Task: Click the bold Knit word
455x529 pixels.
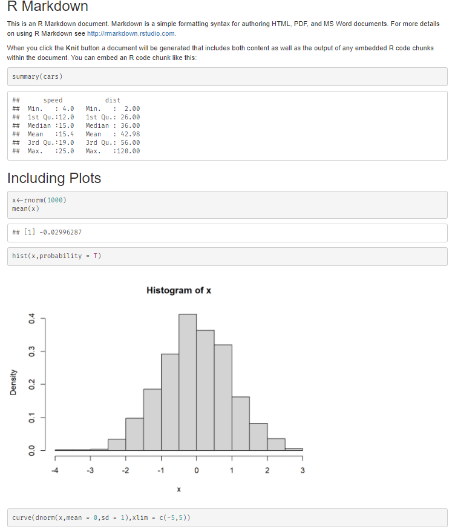Action: [x=72, y=48]
